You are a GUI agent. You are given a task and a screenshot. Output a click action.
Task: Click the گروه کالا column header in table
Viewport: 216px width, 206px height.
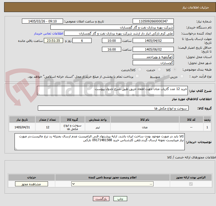click(x=72, y=120)
